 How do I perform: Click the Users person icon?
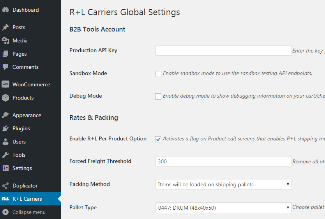[5, 142]
